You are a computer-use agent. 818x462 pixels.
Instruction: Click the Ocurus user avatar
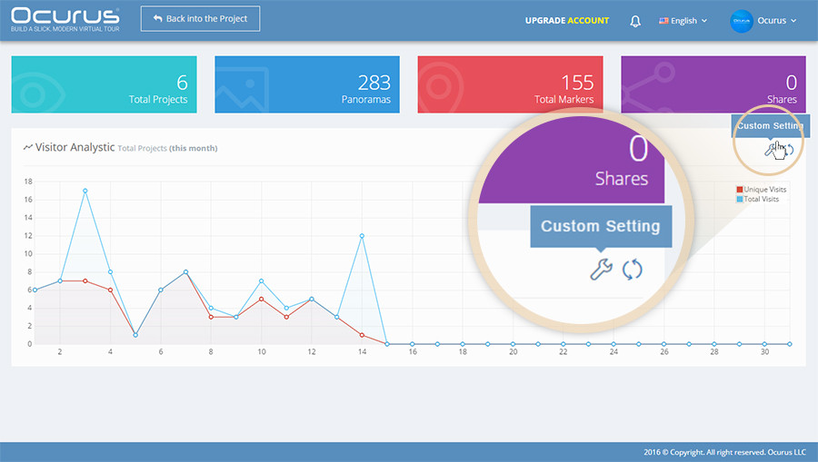click(x=741, y=21)
